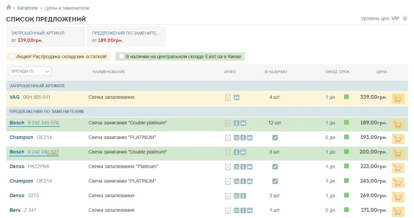
Task: Switch to 'Запрошенный артикул' tab
Action: 46,36
